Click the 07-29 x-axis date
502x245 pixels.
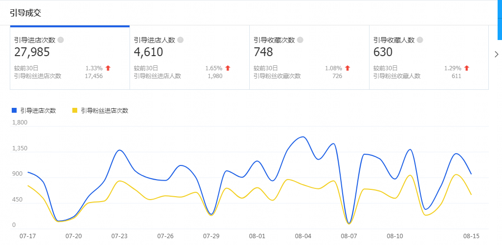pyautogui.click(x=211, y=236)
